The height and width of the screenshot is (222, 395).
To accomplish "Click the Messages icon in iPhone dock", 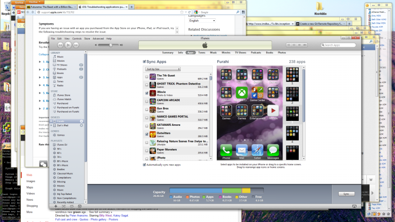I will pyautogui.click(x=273, y=149).
